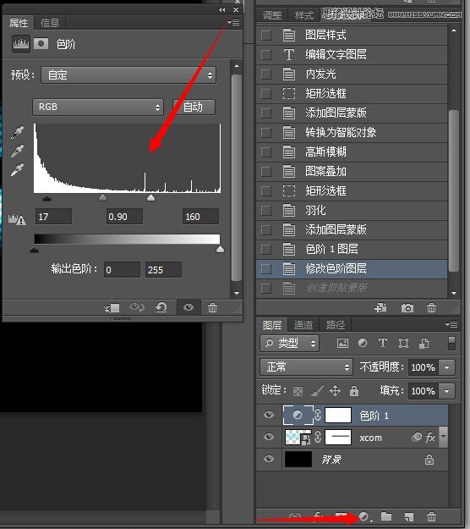Screen dimensions: 470x529
Task: Lock all layer attributes
Action: pos(353,391)
